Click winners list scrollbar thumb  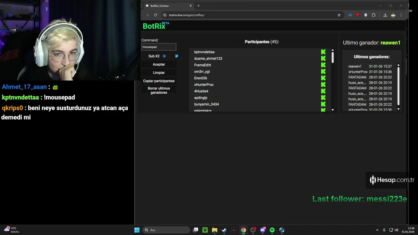point(398,86)
